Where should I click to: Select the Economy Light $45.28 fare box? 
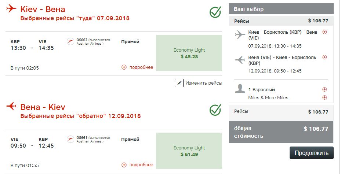coord(189,53)
